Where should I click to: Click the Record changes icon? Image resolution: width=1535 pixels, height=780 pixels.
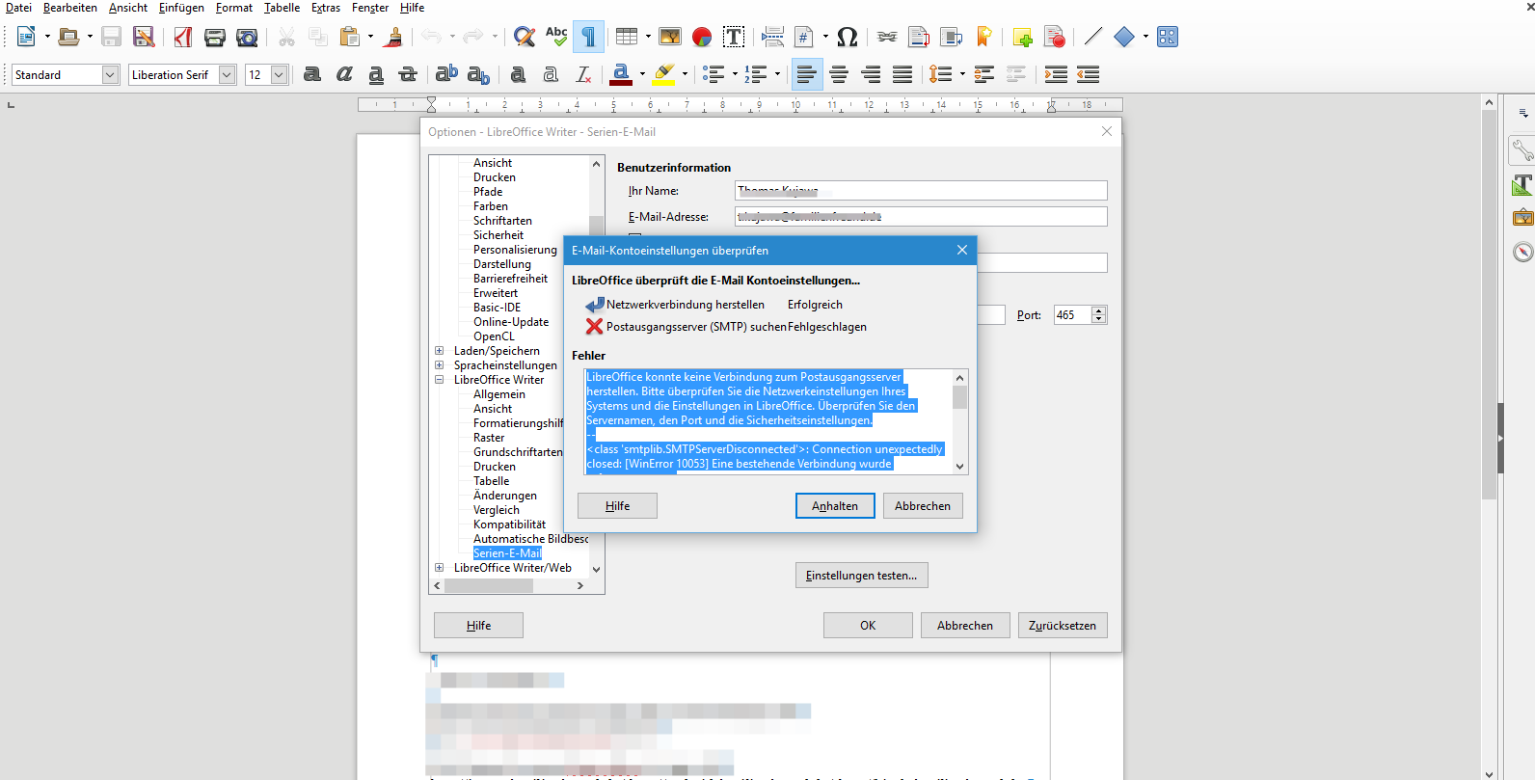pyautogui.click(x=1055, y=37)
